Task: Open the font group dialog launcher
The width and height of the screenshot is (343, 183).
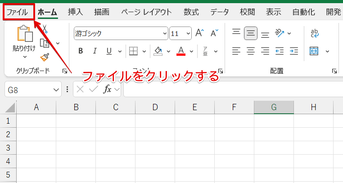Action: coord(221,71)
